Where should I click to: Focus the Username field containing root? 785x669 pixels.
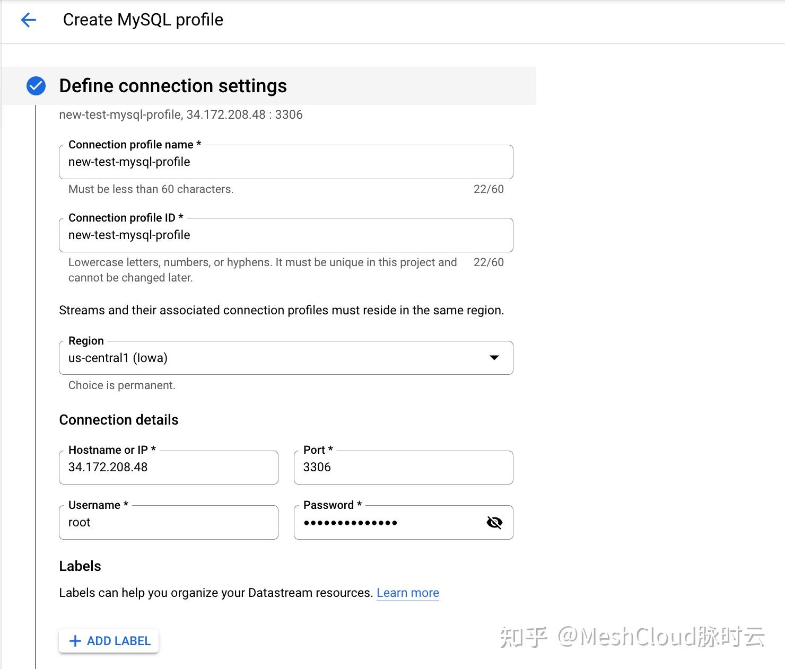(x=168, y=523)
